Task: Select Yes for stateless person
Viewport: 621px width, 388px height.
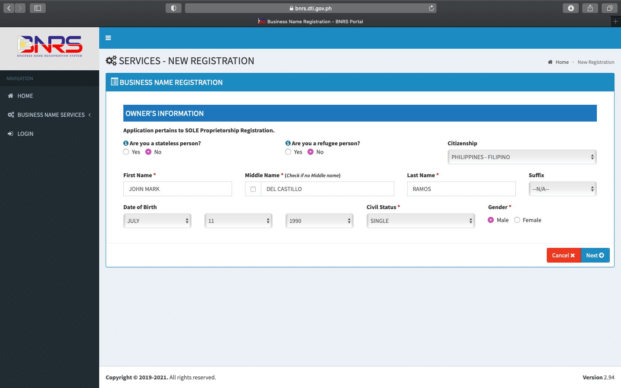Action: [126, 152]
